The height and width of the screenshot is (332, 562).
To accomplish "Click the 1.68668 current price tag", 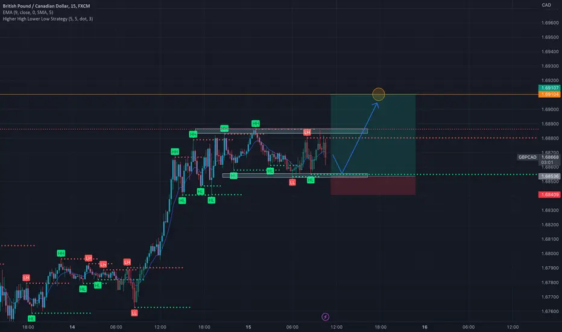I will 549,157.
